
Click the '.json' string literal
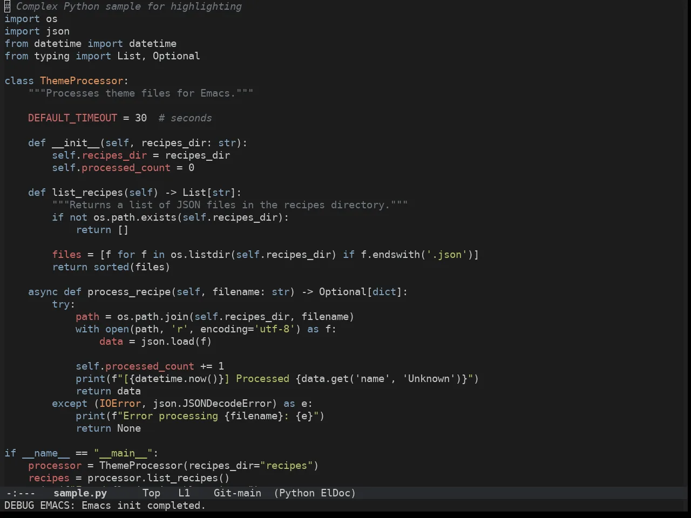tap(446, 255)
